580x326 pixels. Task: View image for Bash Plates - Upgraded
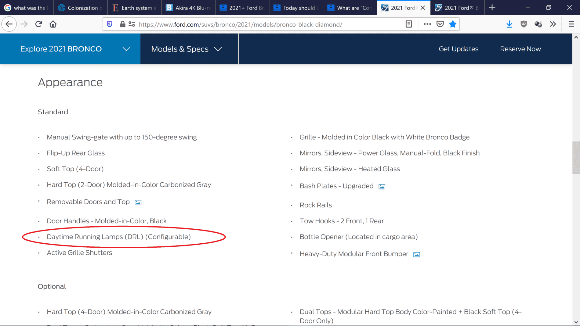pyautogui.click(x=382, y=187)
